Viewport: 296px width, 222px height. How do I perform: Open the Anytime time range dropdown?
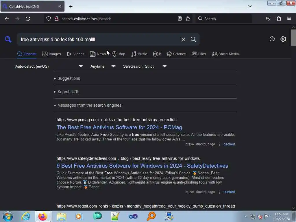[x=103, y=66]
